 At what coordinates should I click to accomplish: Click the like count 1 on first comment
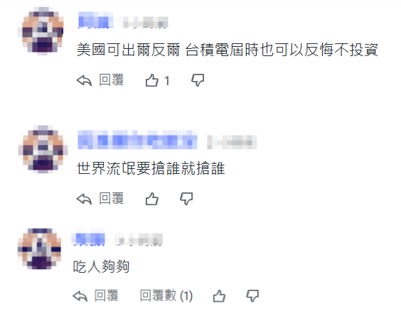[x=167, y=81]
